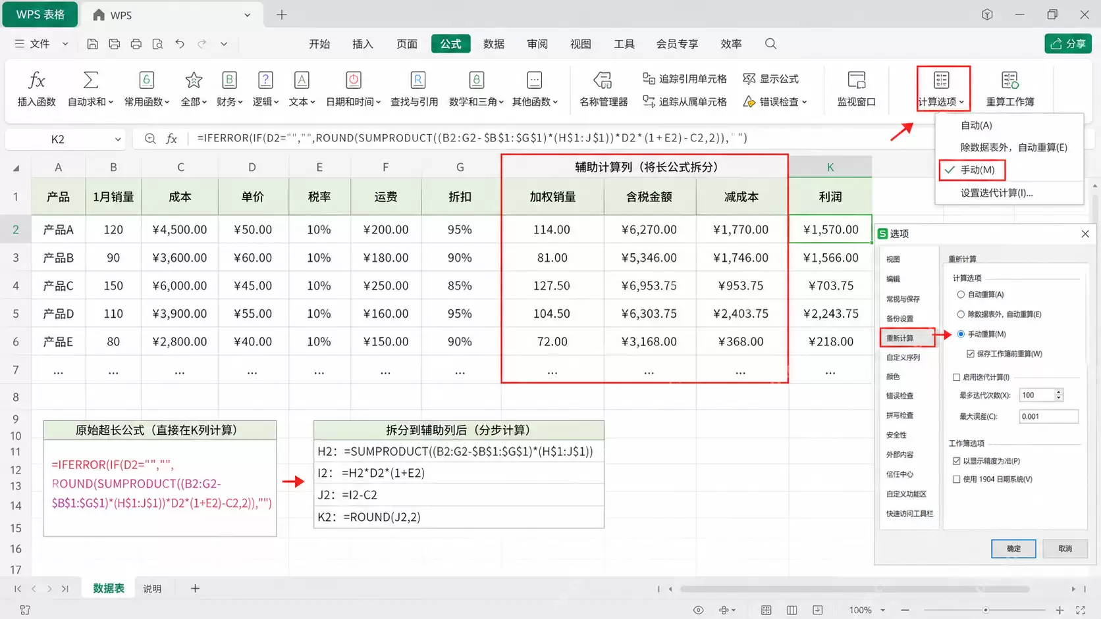Open the 说明 sheet tab

tap(152, 589)
